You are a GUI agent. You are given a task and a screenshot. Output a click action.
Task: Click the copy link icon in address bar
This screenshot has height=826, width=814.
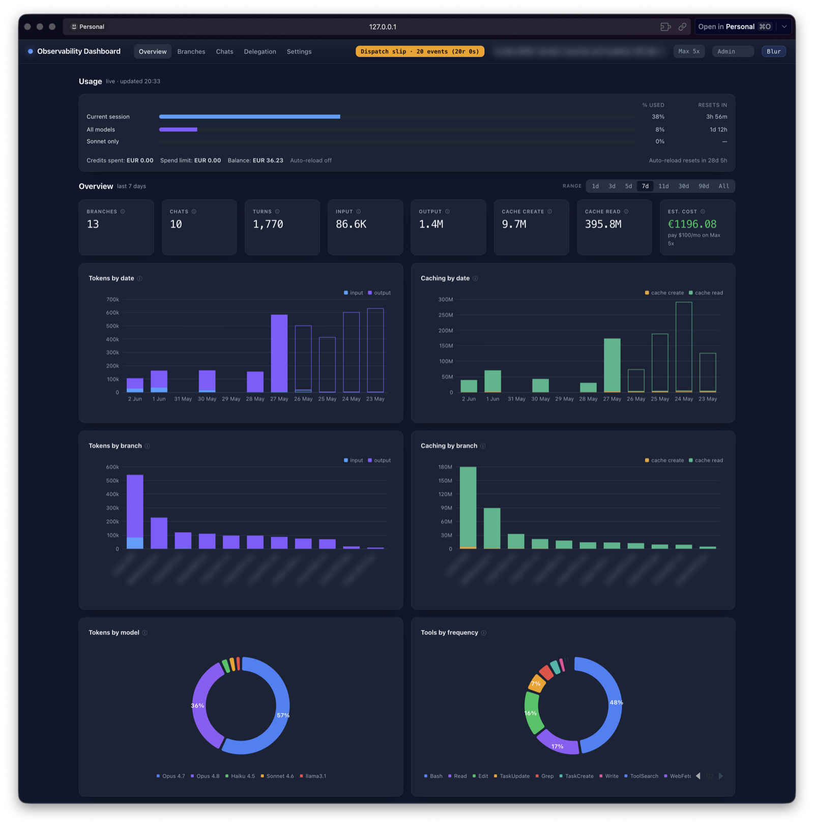[682, 26]
